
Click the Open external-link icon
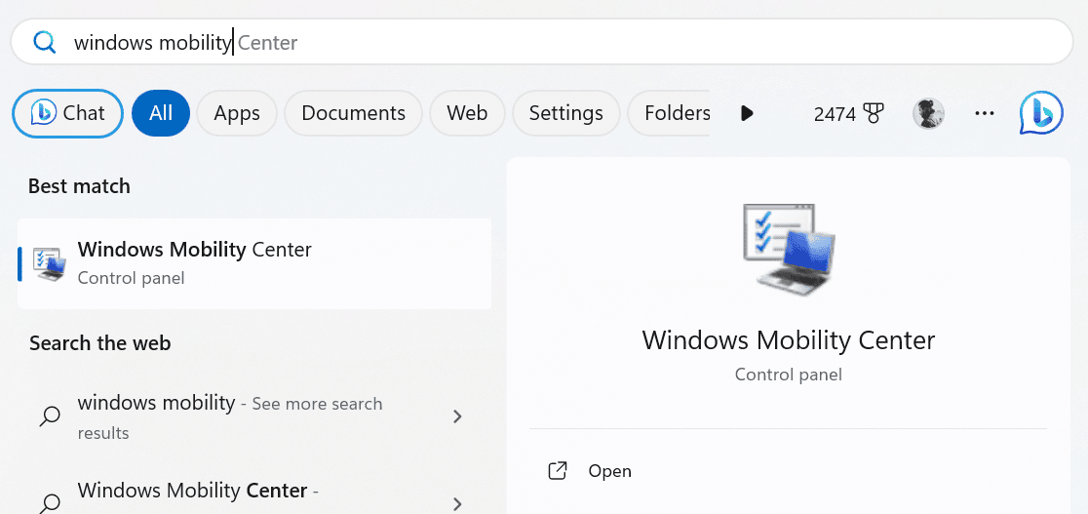pyautogui.click(x=558, y=471)
